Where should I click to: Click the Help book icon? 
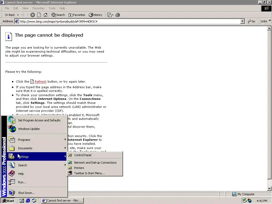[12, 174]
